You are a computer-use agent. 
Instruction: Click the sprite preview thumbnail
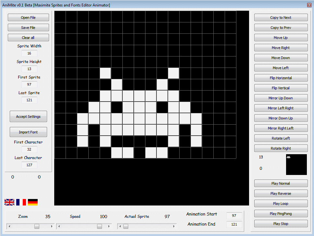click(x=296, y=165)
